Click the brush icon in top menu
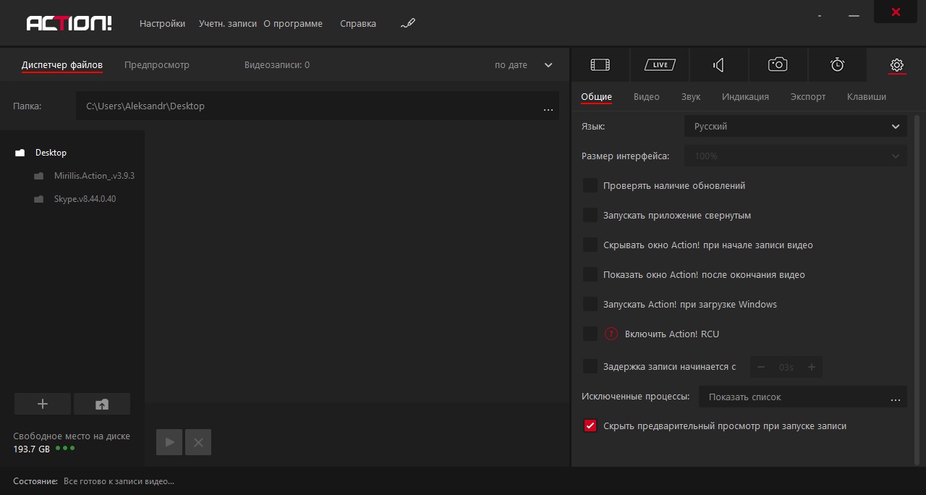This screenshot has height=495, width=926. tap(408, 24)
